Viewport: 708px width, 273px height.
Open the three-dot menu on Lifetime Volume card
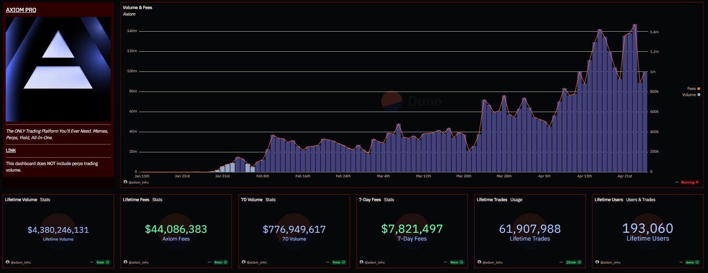tap(91, 262)
